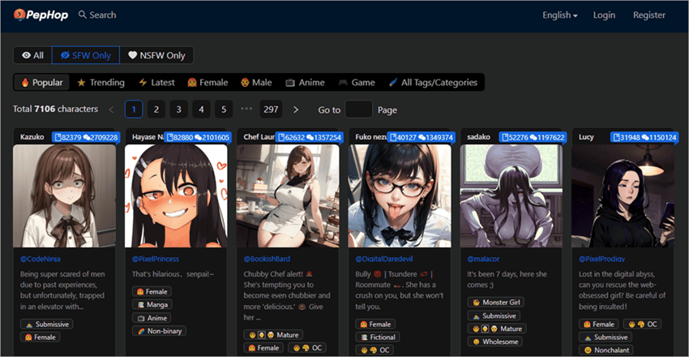Viewport: 689px width, 357px height.
Task: Jump to page 297
Action: [x=271, y=110]
